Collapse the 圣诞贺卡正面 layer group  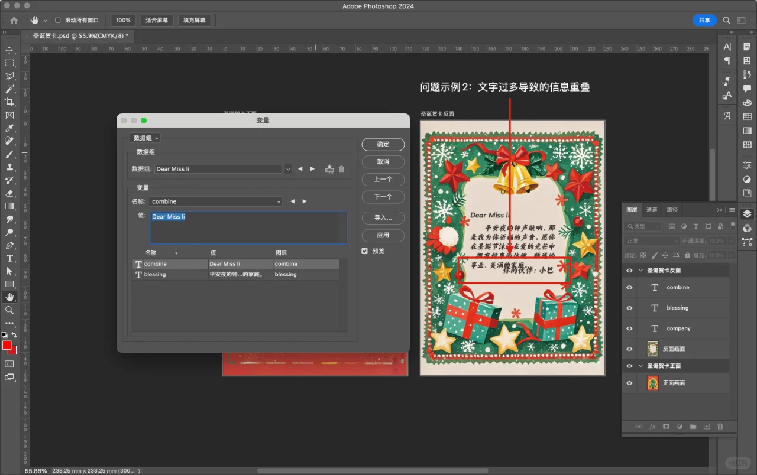640,366
